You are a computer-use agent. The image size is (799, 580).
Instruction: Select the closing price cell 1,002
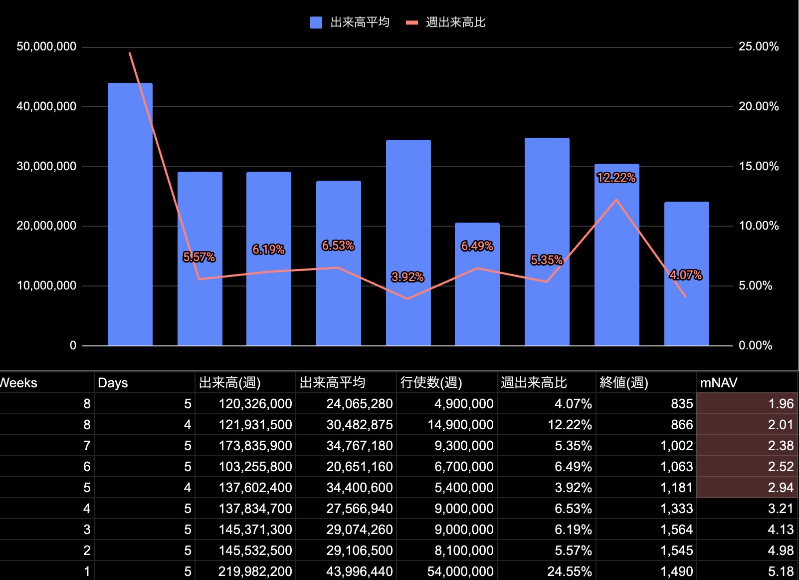(646, 446)
